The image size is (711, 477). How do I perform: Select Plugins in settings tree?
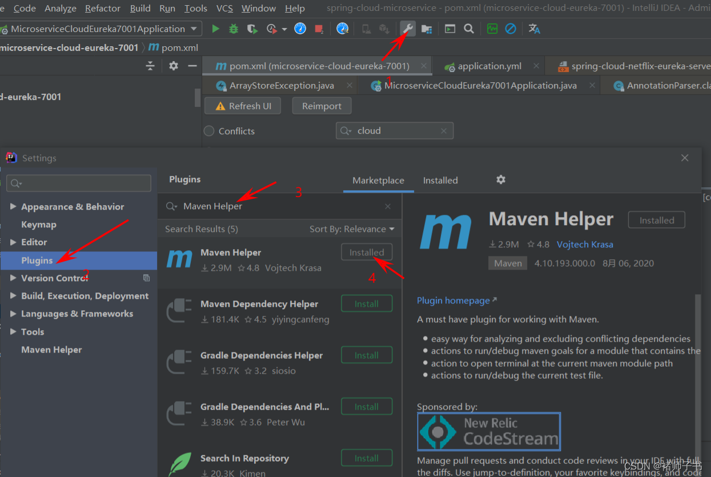79,260
